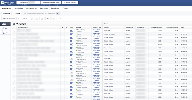
Task: Click the $10.00 daily budget cell
Action: (160, 66)
